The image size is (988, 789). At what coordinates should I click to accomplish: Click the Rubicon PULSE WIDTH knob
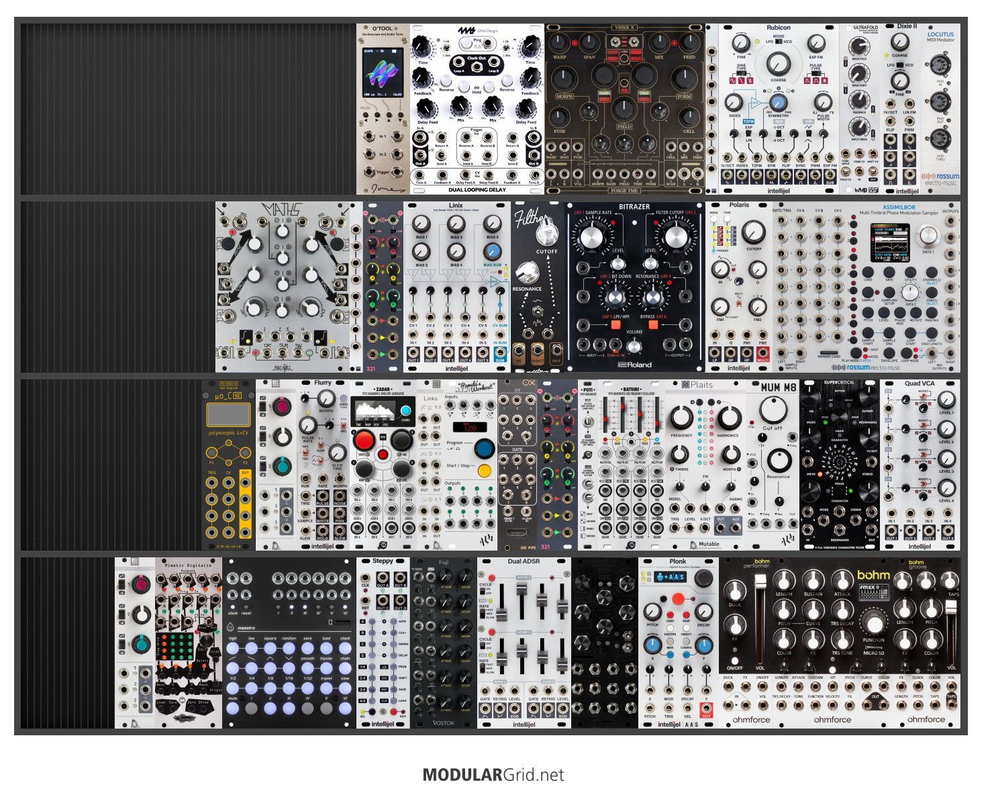823,102
